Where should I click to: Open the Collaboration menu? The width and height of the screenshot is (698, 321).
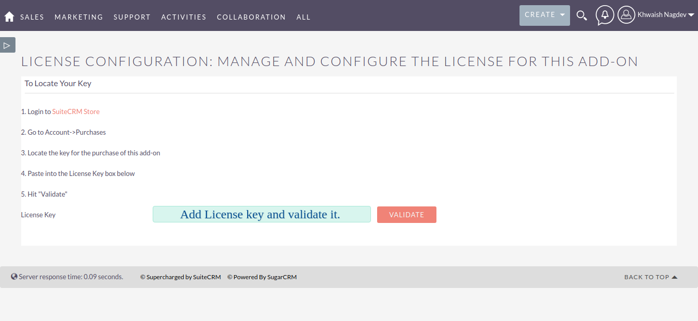(x=251, y=17)
